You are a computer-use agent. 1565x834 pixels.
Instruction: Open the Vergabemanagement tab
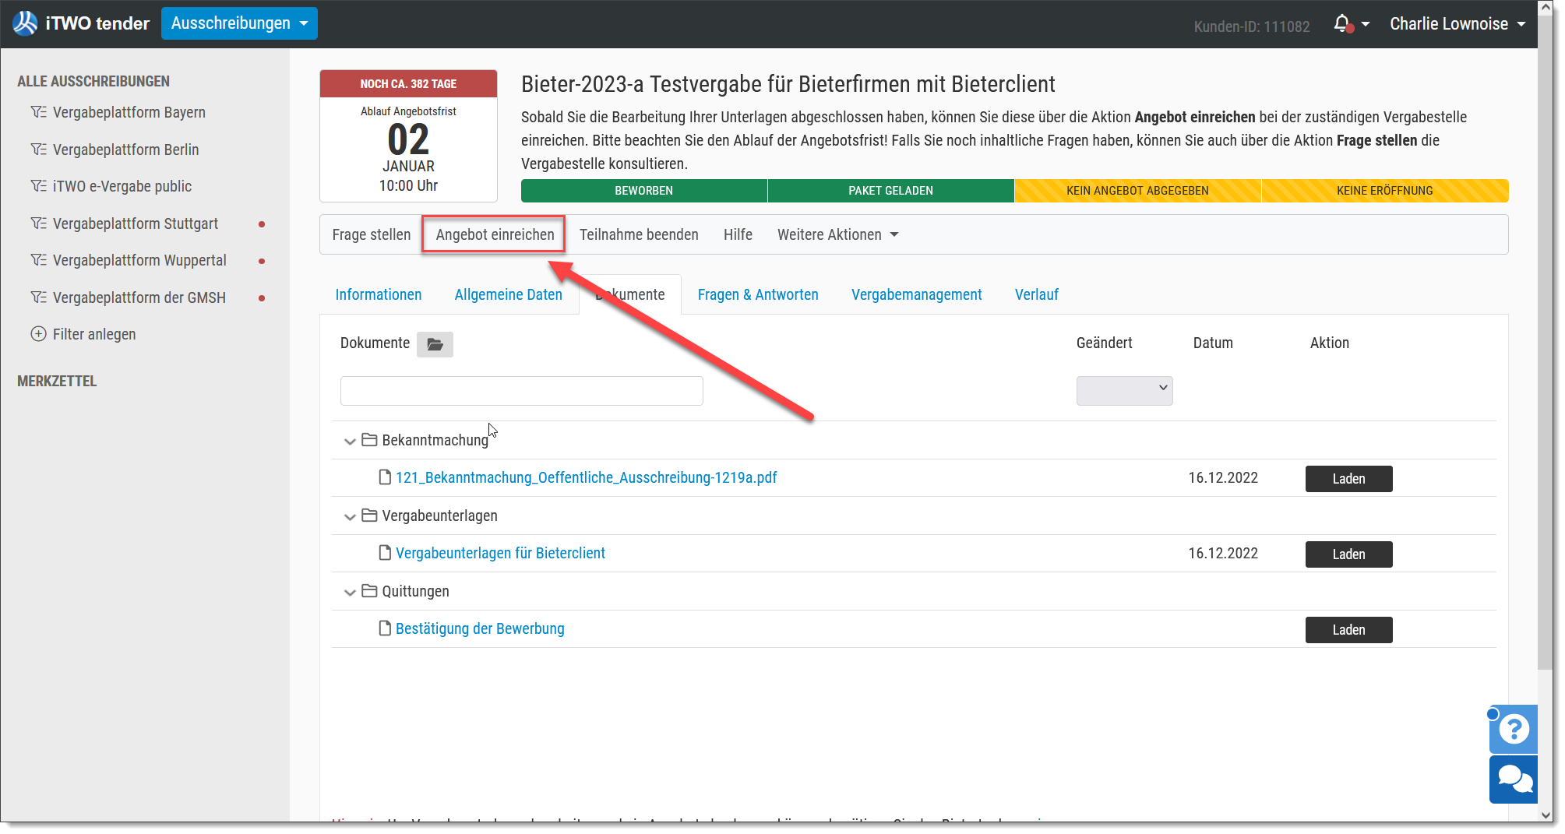click(x=916, y=294)
